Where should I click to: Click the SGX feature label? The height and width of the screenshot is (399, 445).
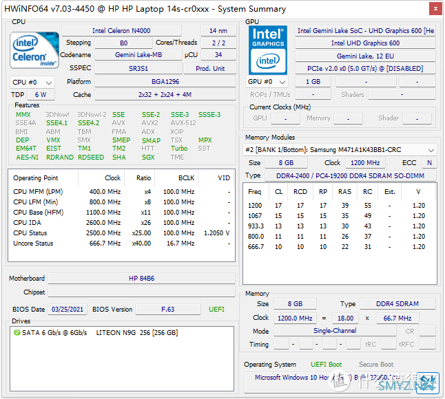point(148,158)
